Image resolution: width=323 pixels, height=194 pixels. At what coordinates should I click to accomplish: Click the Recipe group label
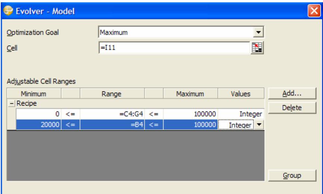click(x=27, y=103)
